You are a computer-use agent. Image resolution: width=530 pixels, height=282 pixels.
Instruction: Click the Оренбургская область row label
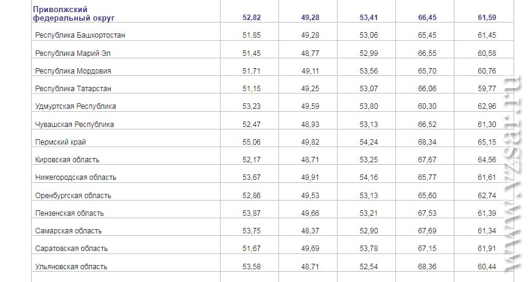pyautogui.click(x=73, y=196)
